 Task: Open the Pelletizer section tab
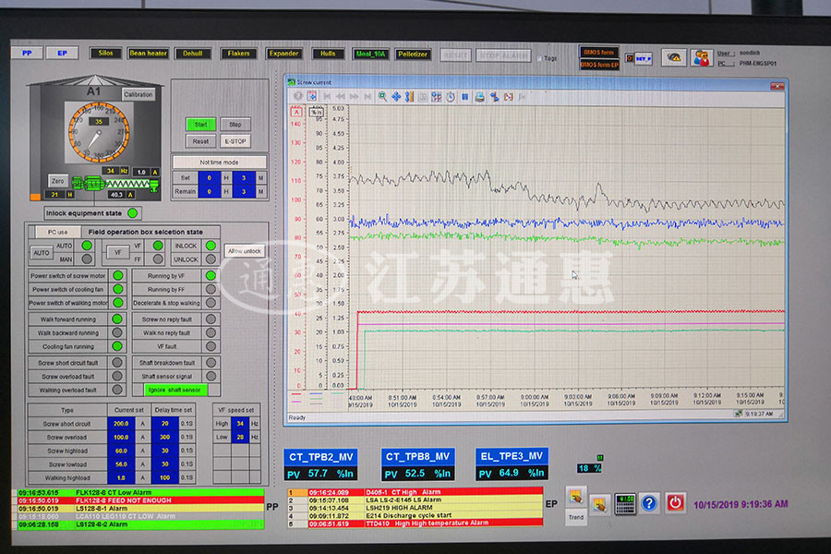click(x=413, y=54)
